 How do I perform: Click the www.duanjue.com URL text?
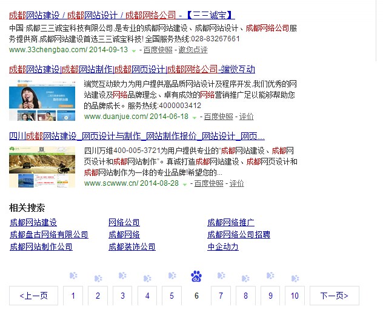(116, 117)
